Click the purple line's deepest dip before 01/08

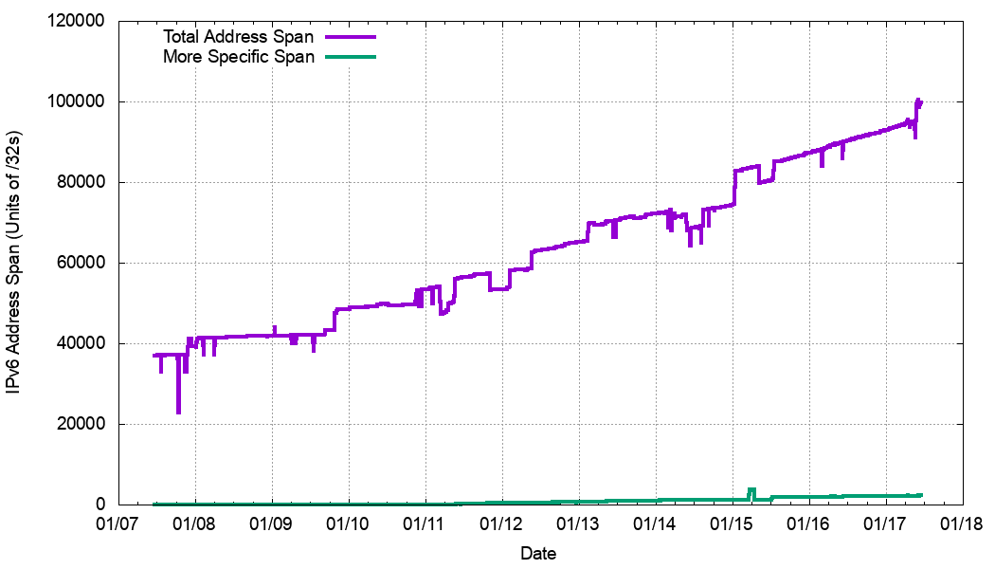[x=178, y=411]
